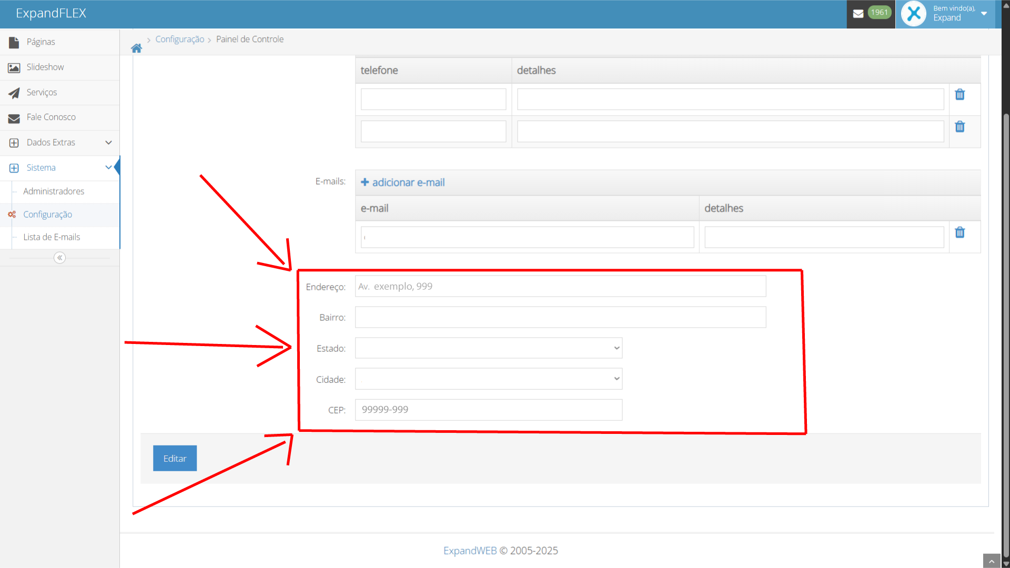This screenshot has width=1010, height=568.
Task: Click the home breadcrumb icon
Action: [136, 48]
